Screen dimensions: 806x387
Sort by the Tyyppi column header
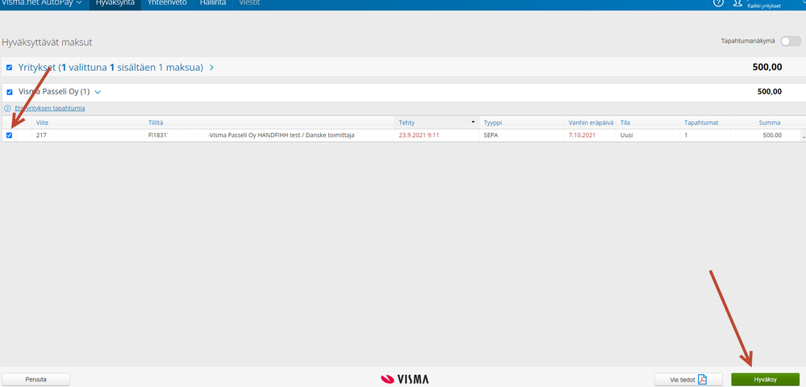point(522,123)
